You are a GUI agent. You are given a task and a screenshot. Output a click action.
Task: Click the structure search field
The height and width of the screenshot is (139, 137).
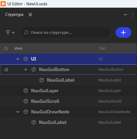tap(65, 33)
